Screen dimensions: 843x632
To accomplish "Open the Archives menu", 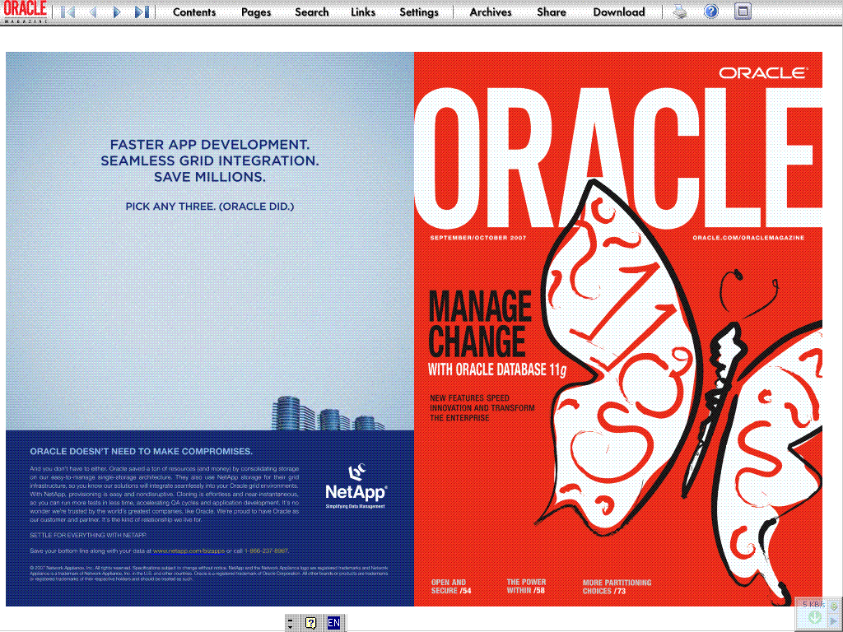I will (x=491, y=12).
